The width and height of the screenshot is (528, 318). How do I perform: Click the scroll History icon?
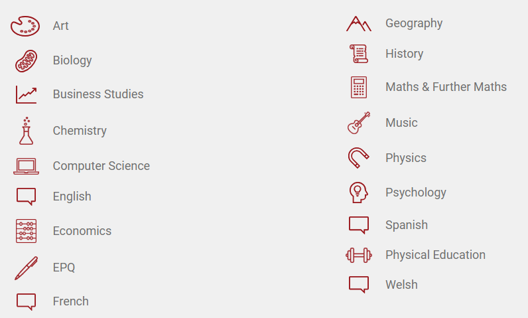click(359, 54)
